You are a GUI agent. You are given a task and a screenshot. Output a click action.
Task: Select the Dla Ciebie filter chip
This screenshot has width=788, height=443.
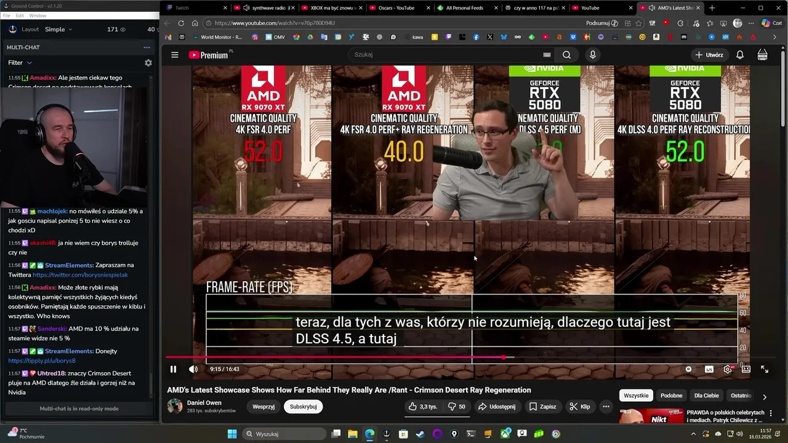click(x=706, y=396)
